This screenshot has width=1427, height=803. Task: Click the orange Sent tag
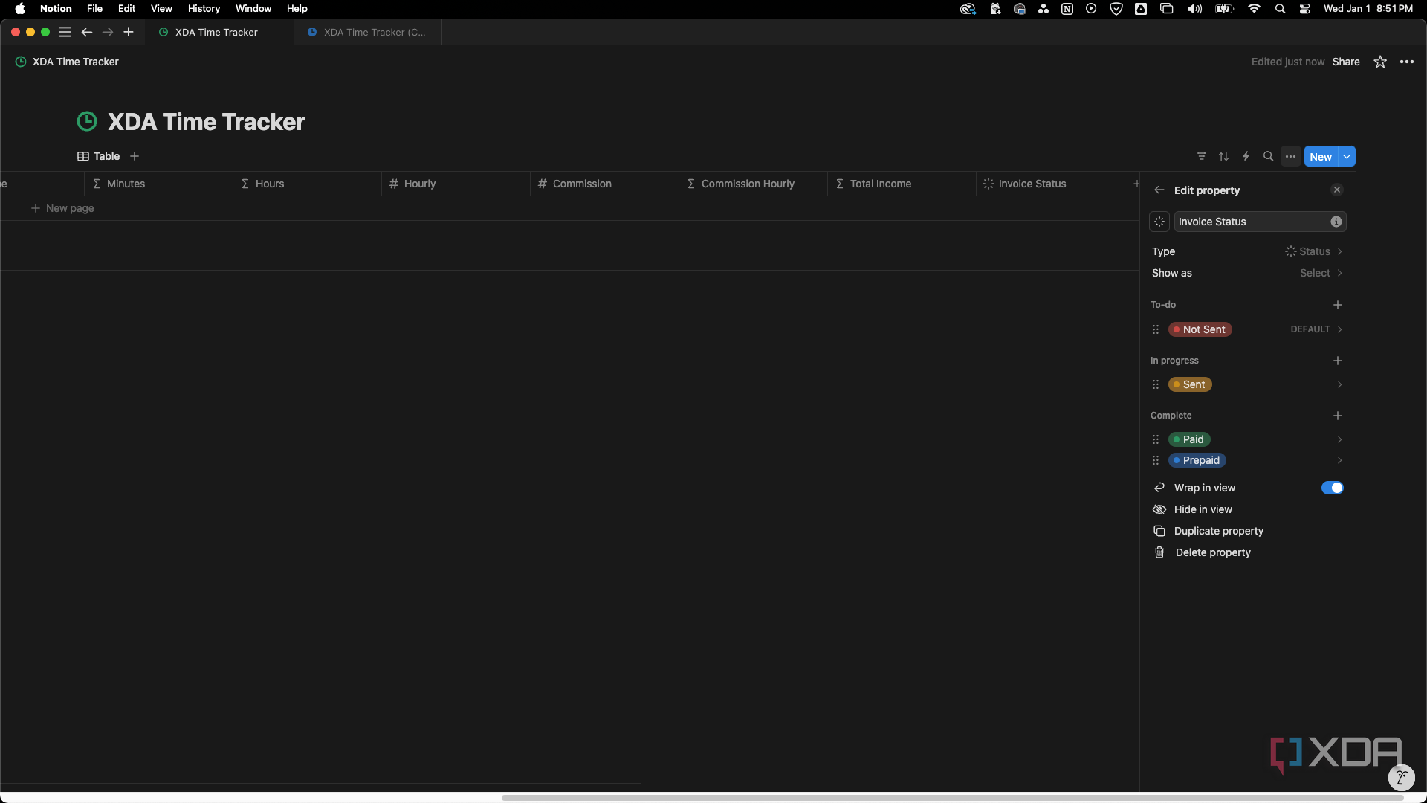(1190, 384)
